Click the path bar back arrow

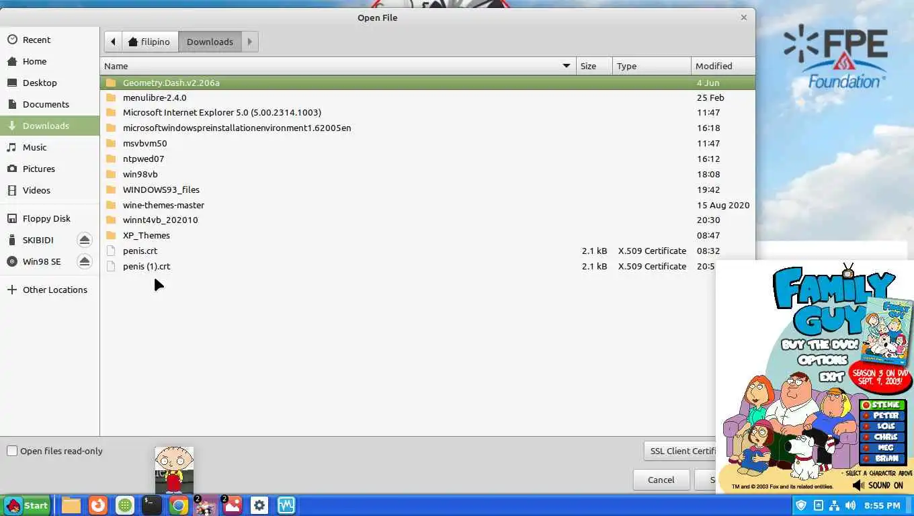click(x=113, y=42)
